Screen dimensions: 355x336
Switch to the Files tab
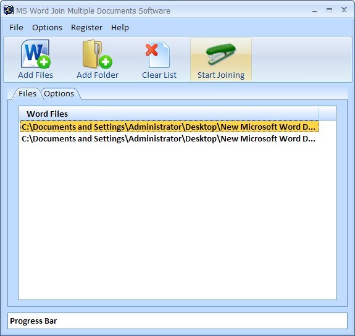27,93
